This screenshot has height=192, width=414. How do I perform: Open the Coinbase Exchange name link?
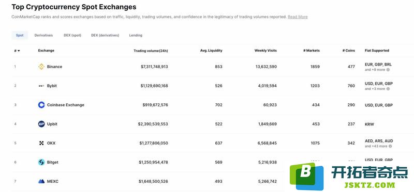pyautogui.click(x=66, y=105)
